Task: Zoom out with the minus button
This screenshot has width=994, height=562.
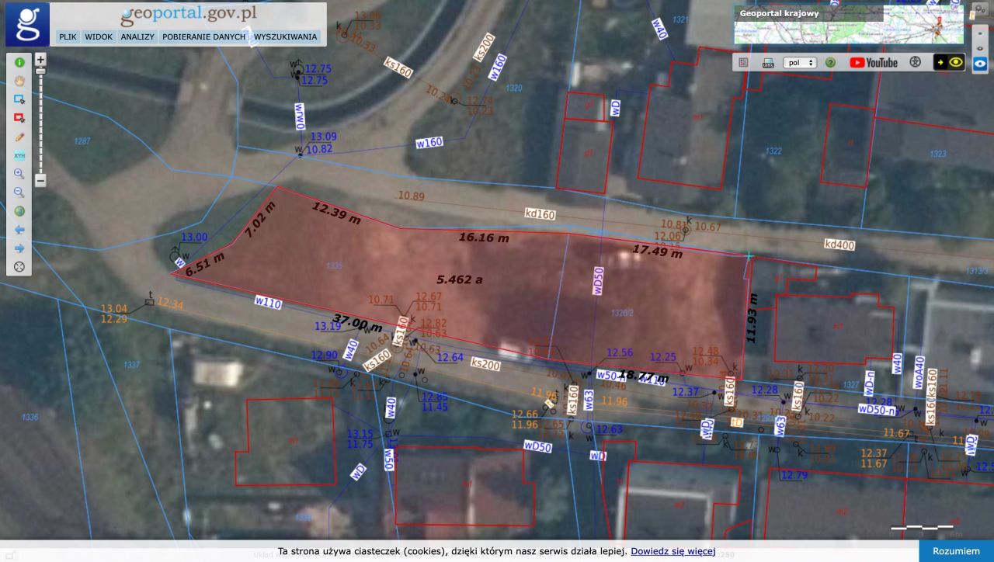Action: click(40, 181)
